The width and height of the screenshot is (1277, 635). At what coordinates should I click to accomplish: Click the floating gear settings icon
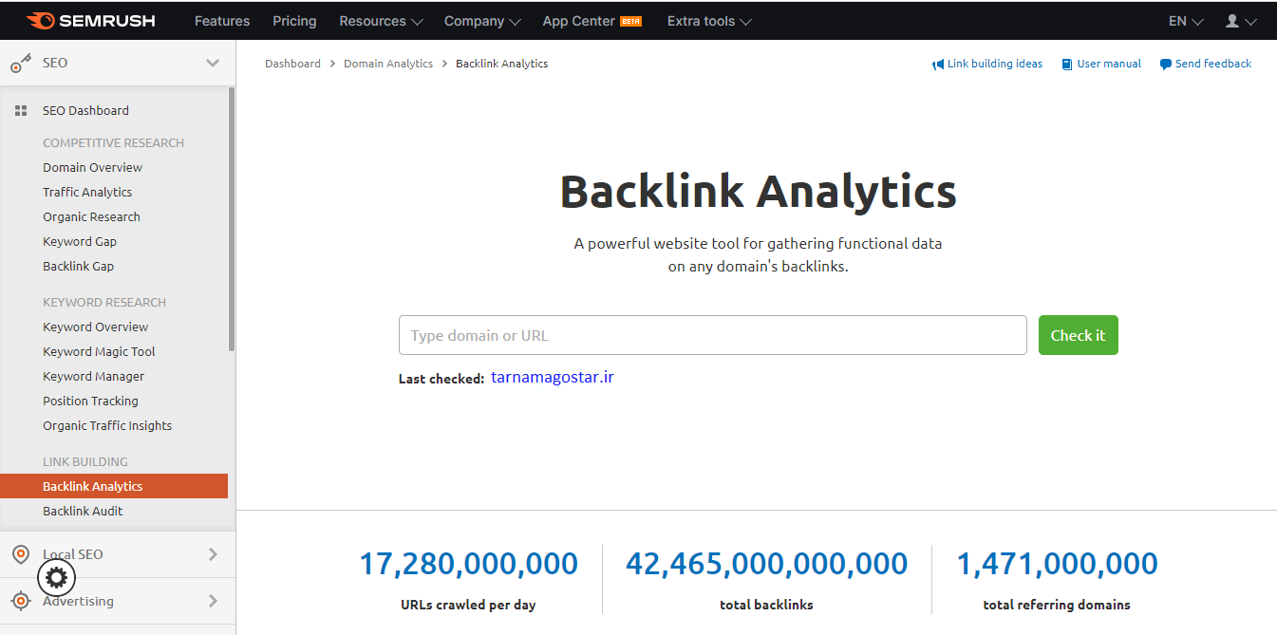56,576
